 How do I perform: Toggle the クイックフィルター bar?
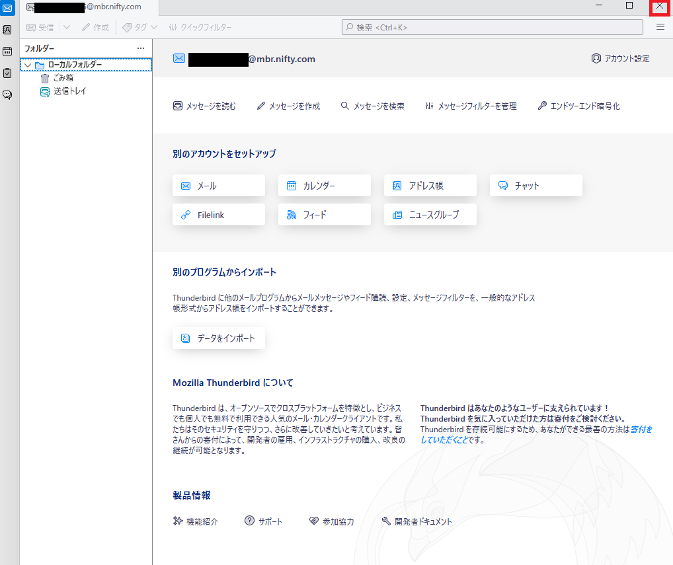click(200, 27)
